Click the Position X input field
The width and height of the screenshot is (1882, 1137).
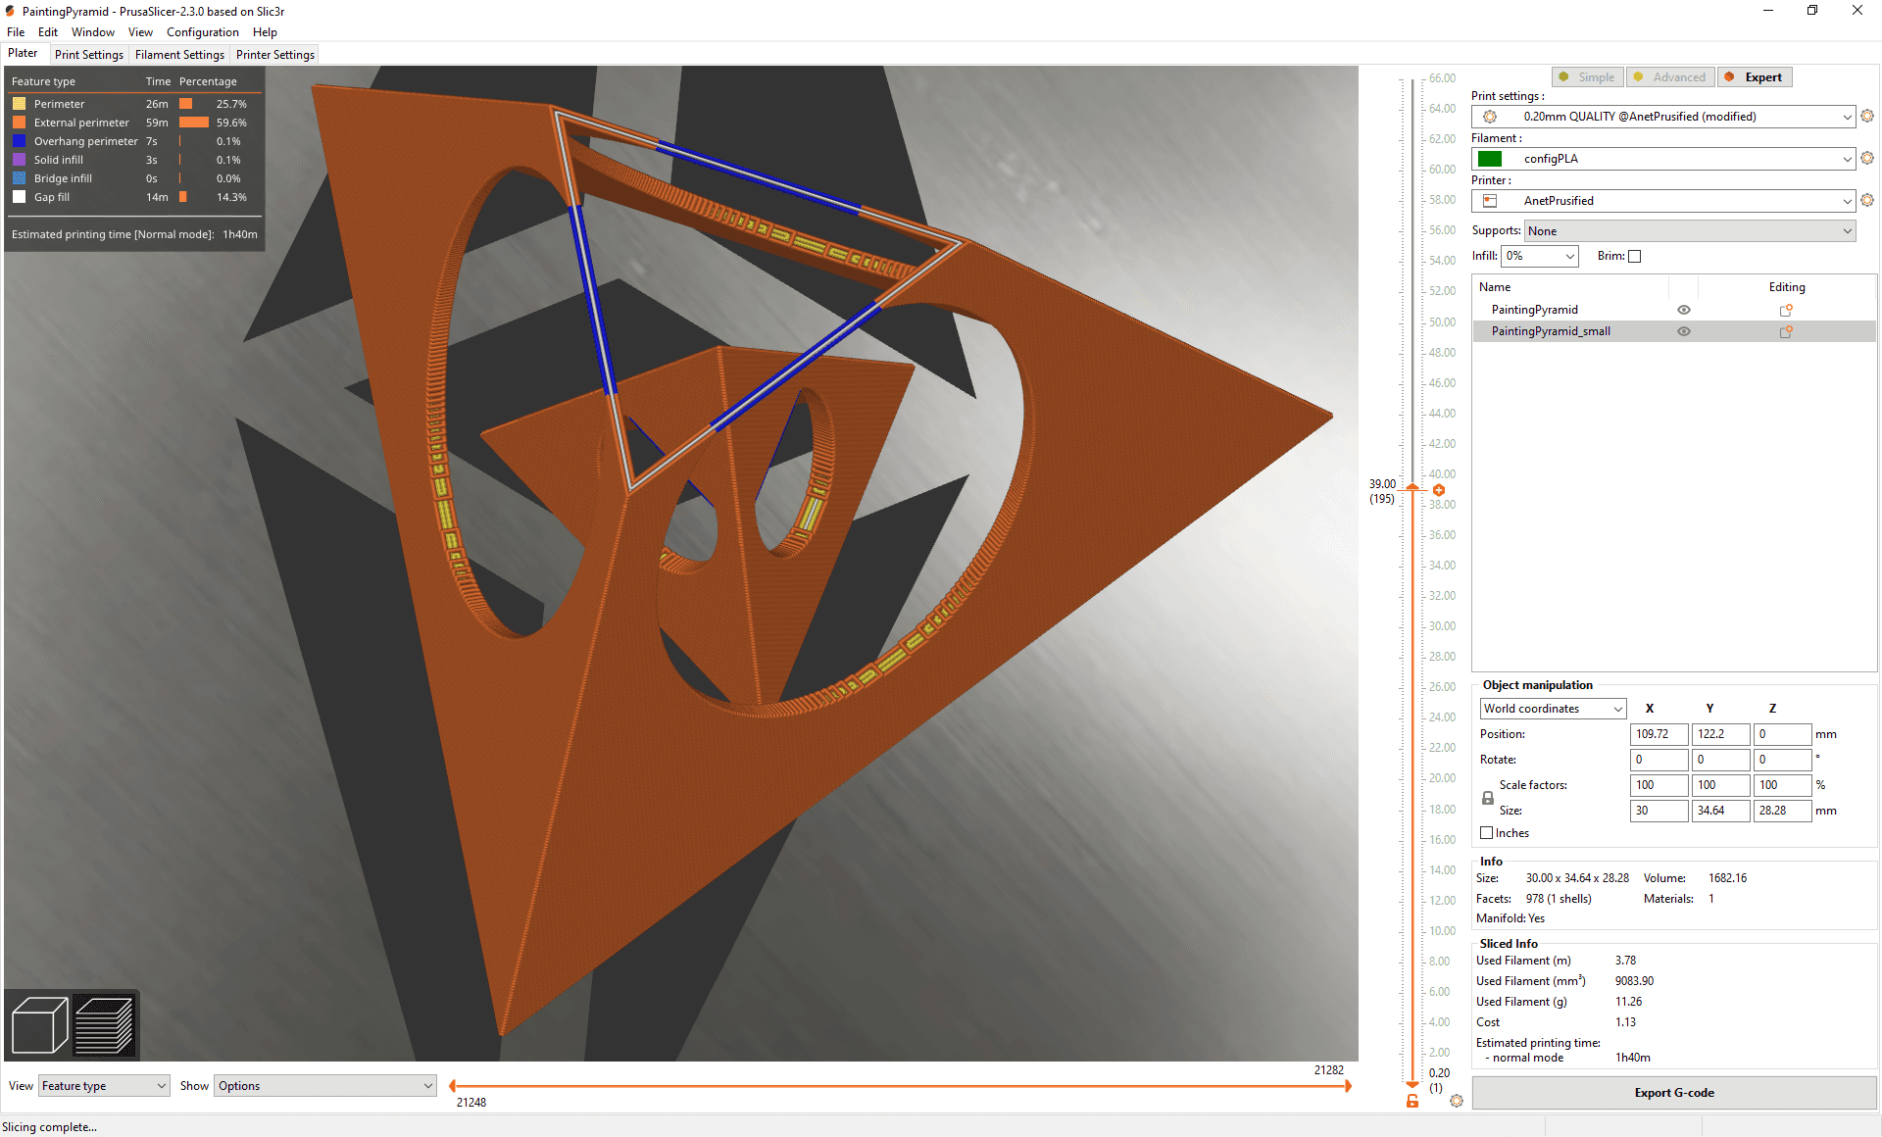click(x=1659, y=734)
